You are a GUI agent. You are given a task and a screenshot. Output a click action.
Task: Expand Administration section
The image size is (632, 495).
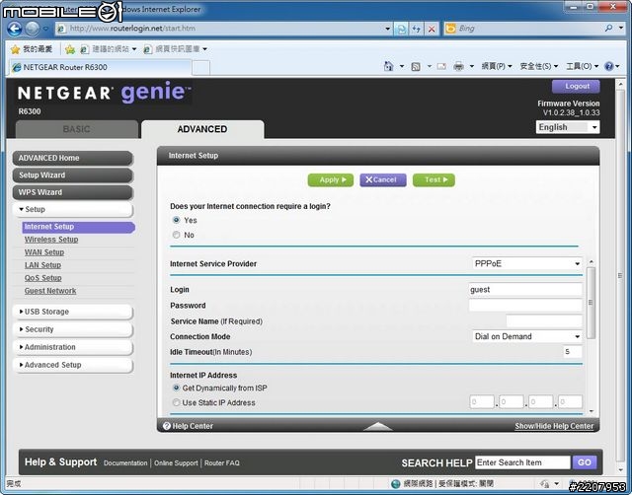pos(72,347)
